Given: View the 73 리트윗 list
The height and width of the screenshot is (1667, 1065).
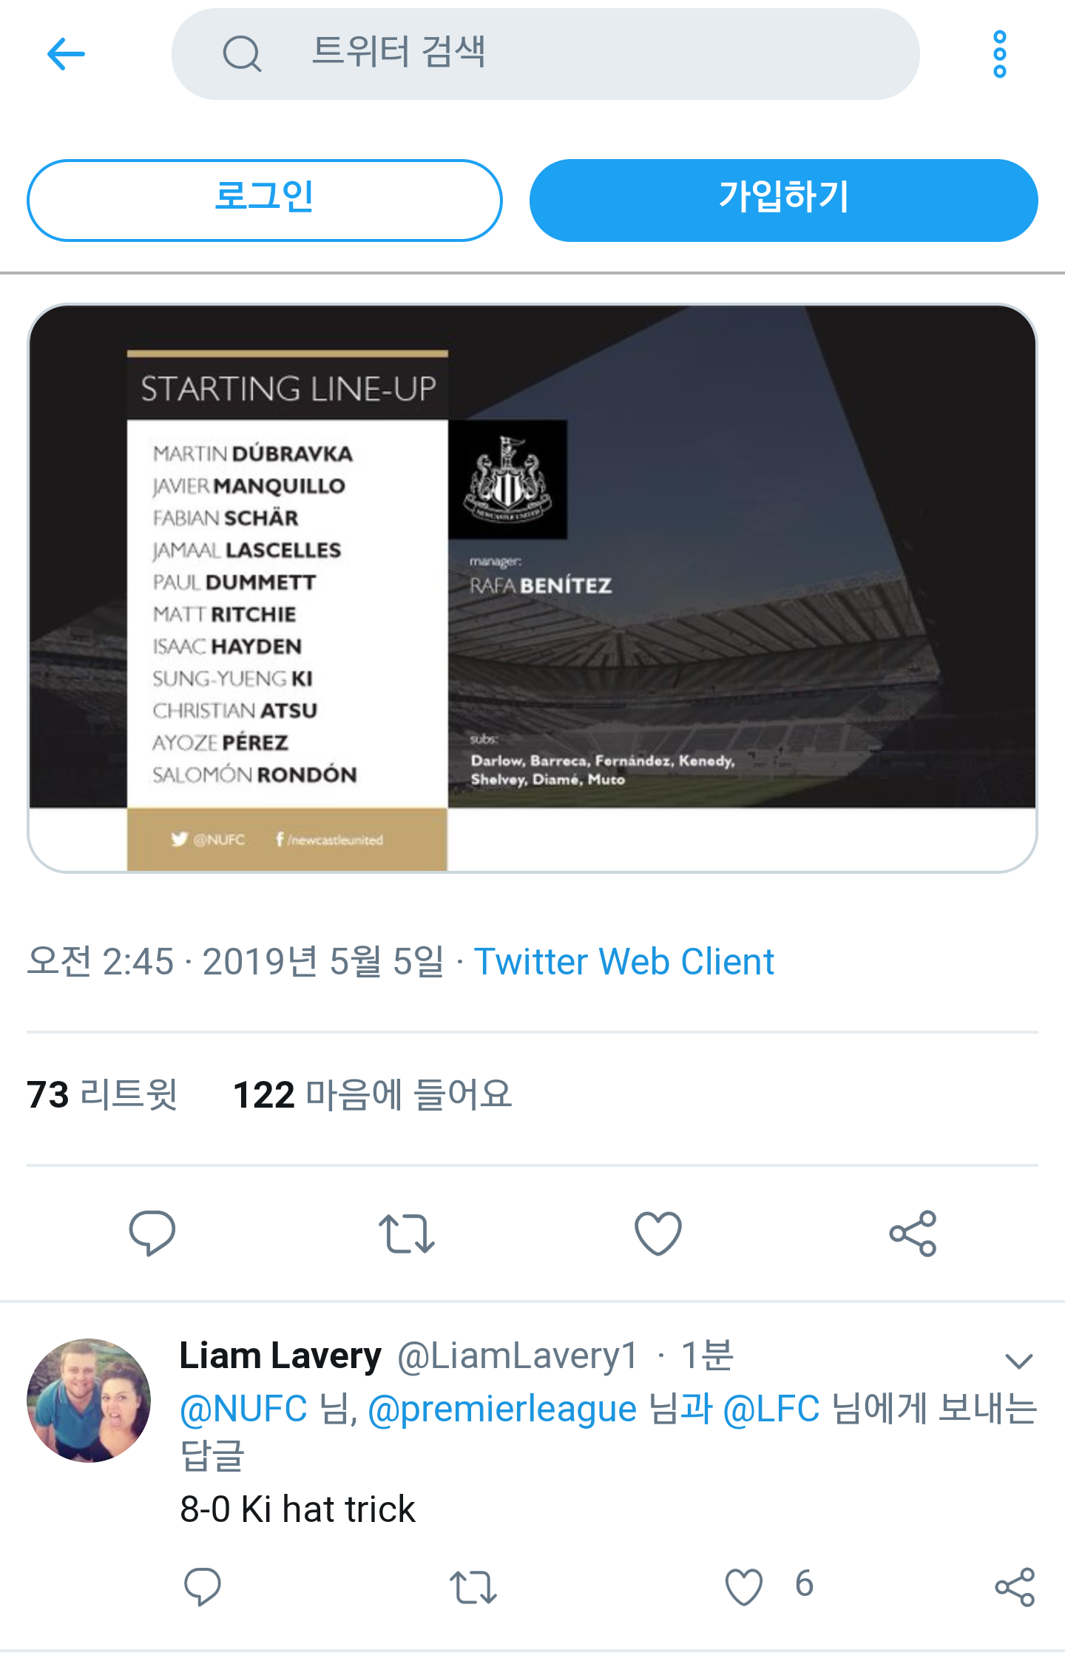Looking at the screenshot, I should coord(102,1094).
